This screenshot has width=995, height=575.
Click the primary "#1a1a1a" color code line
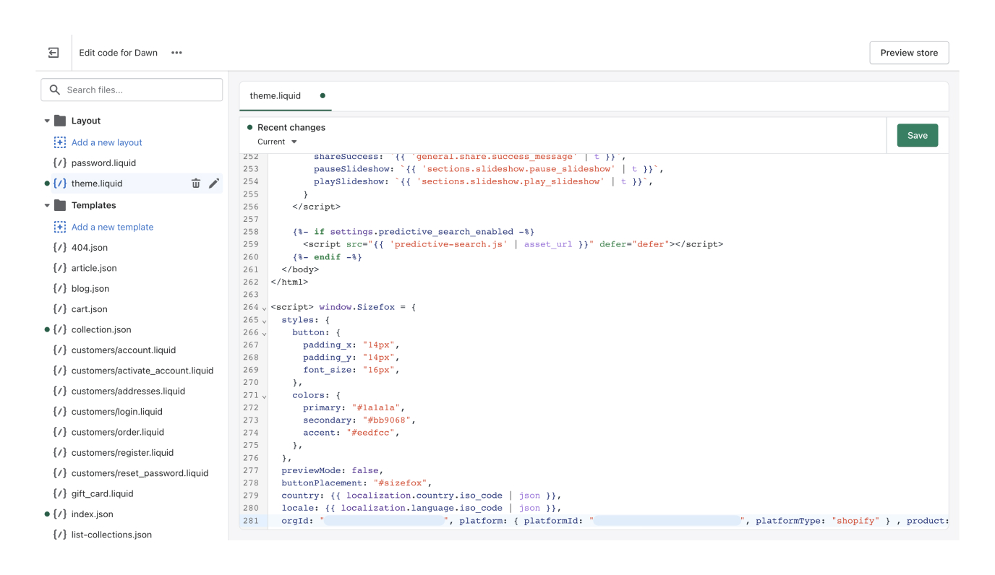(354, 407)
